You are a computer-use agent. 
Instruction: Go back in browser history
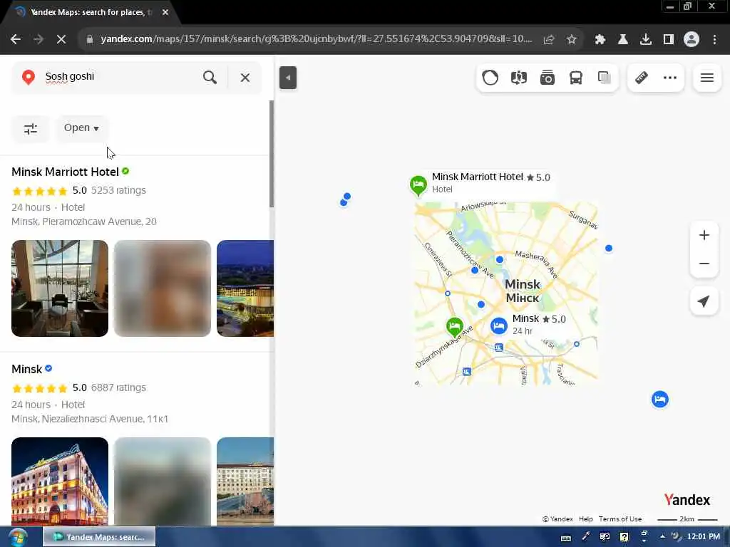(16, 40)
